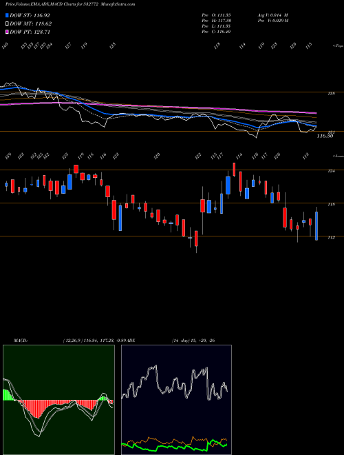Image resolution: width=344 pixels, height=455 pixels.
Task: Click the 'Pre C: 116.40' value
Action: (216, 32)
